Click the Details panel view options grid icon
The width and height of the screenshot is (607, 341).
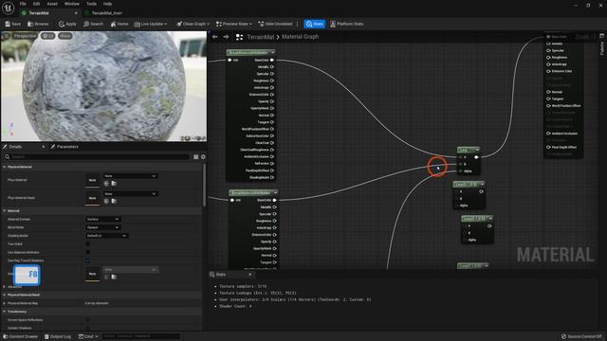[x=196, y=156]
